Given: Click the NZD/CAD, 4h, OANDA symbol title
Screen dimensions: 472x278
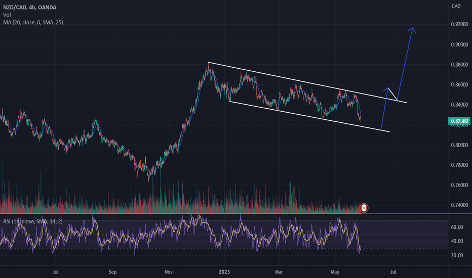Looking at the screenshot, I should (x=30, y=8).
